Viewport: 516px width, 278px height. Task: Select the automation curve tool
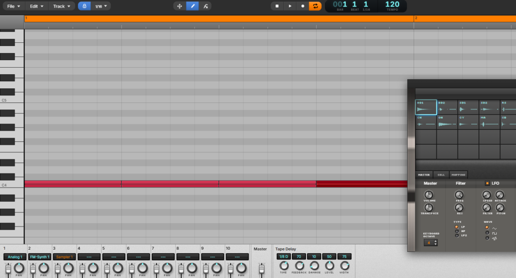pyautogui.click(x=205, y=6)
